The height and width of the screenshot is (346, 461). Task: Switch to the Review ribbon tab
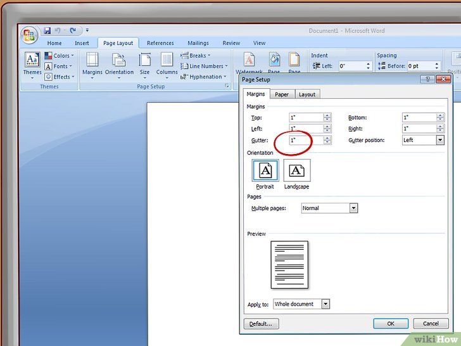click(231, 43)
